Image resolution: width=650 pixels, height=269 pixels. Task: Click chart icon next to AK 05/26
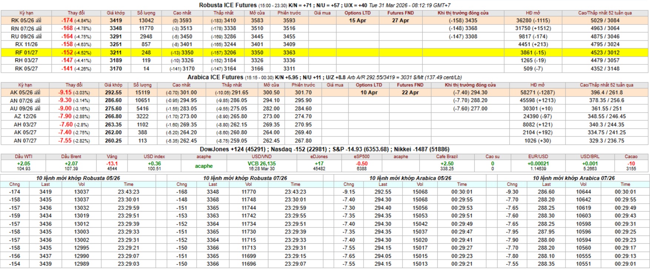37,93
